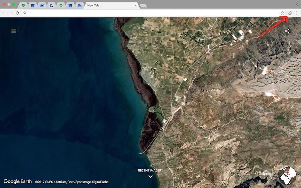Bookmark this page with the star icon
This screenshot has height=188, width=301.
282,13
